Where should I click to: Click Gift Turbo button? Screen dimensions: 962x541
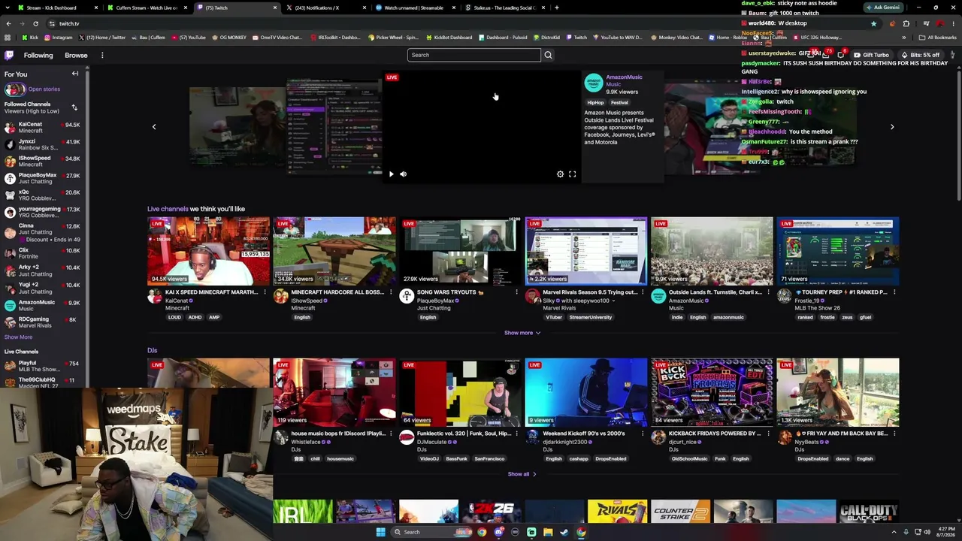tap(871, 55)
